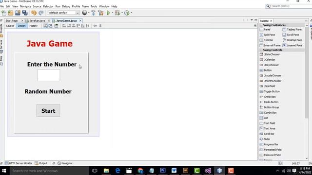312x175 pixels.
Task: Toggle the Selection Mode icon in the designer toolbar
Action: (x=45, y=26)
